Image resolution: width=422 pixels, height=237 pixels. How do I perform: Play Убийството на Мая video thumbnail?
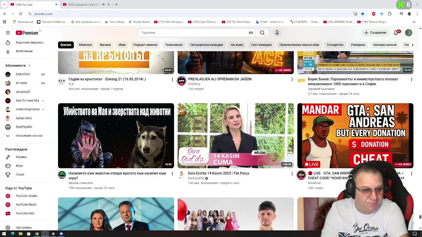(x=116, y=136)
